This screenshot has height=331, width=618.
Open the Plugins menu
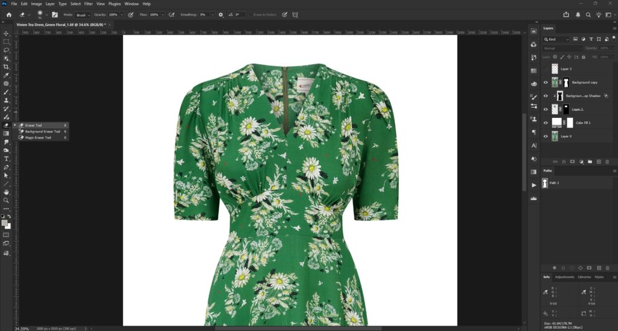pyautogui.click(x=114, y=4)
